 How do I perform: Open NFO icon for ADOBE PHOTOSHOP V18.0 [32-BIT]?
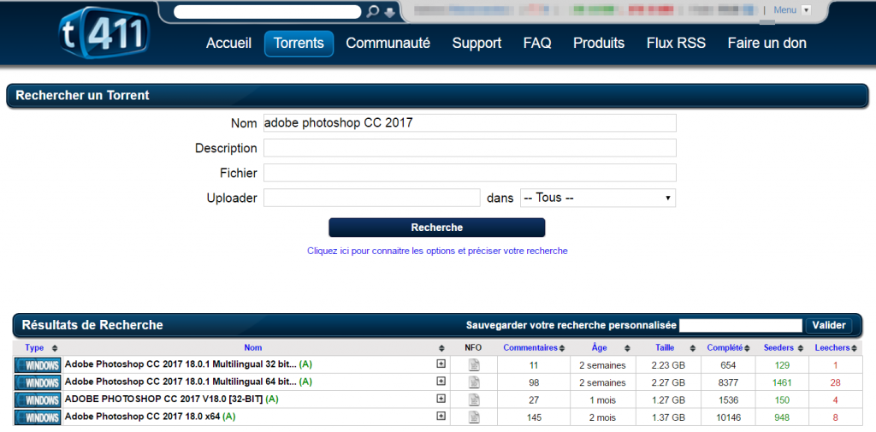474,399
